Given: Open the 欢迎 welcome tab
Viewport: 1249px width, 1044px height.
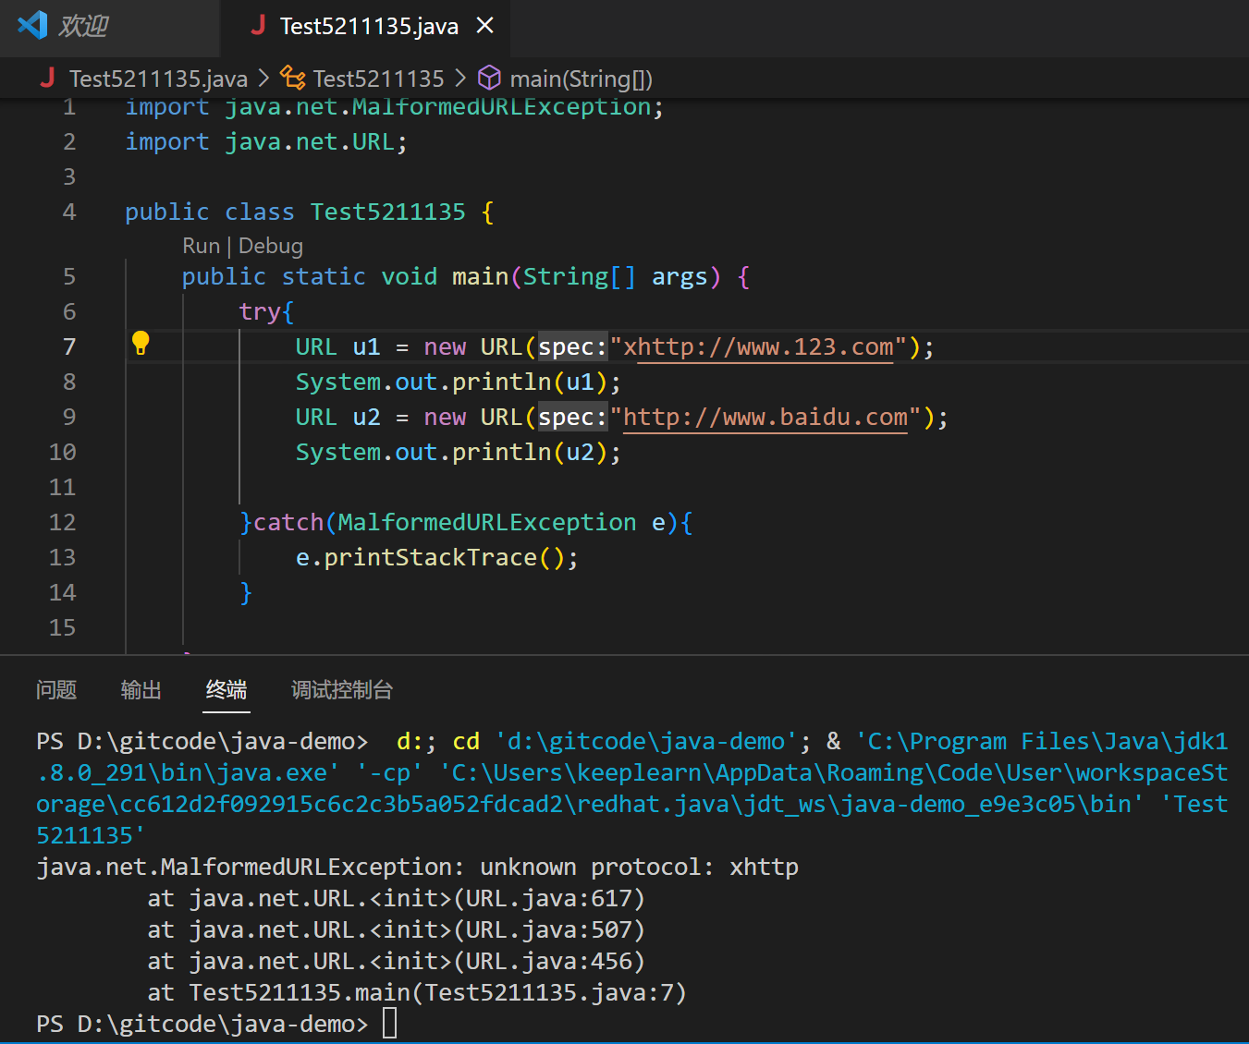Looking at the screenshot, I should pyautogui.click(x=83, y=26).
